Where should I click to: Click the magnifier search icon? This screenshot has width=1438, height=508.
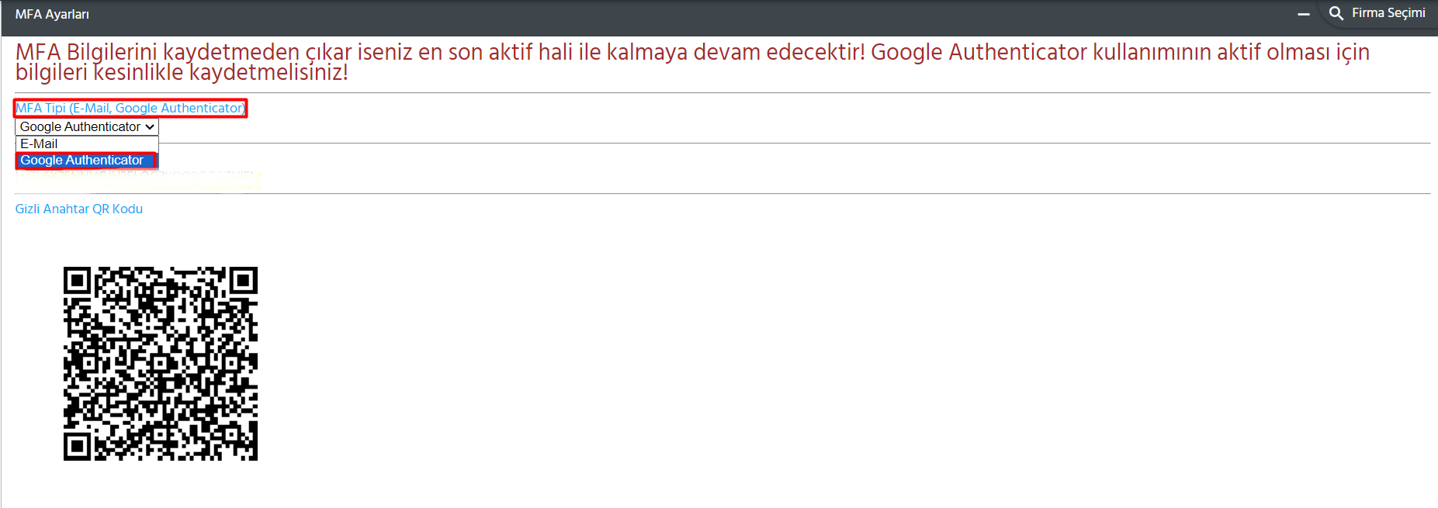click(1336, 13)
